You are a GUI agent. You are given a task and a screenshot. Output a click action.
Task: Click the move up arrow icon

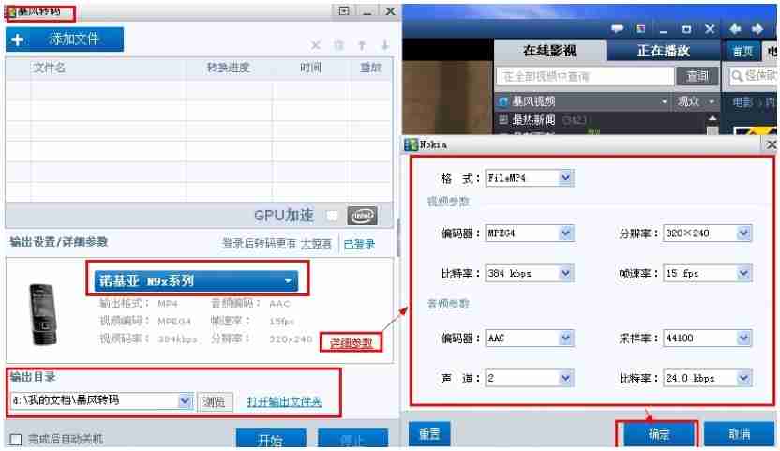pyautogui.click(x=362, y=45)
